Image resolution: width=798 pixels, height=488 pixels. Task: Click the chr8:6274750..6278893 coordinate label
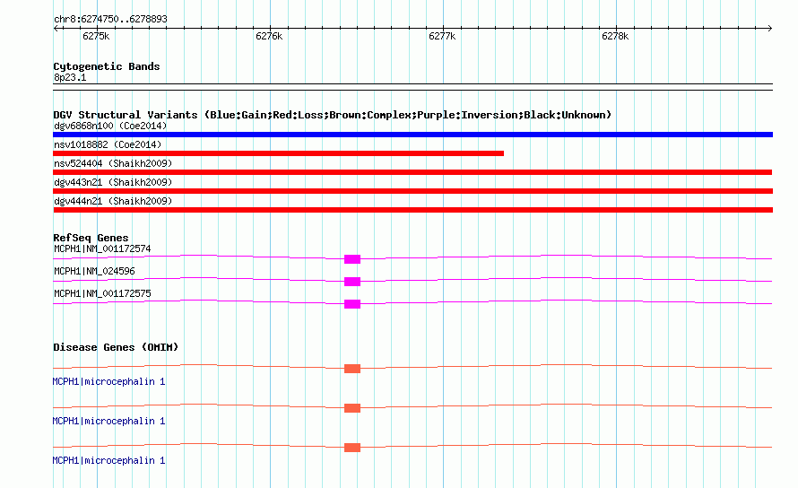tap(110, 20)
